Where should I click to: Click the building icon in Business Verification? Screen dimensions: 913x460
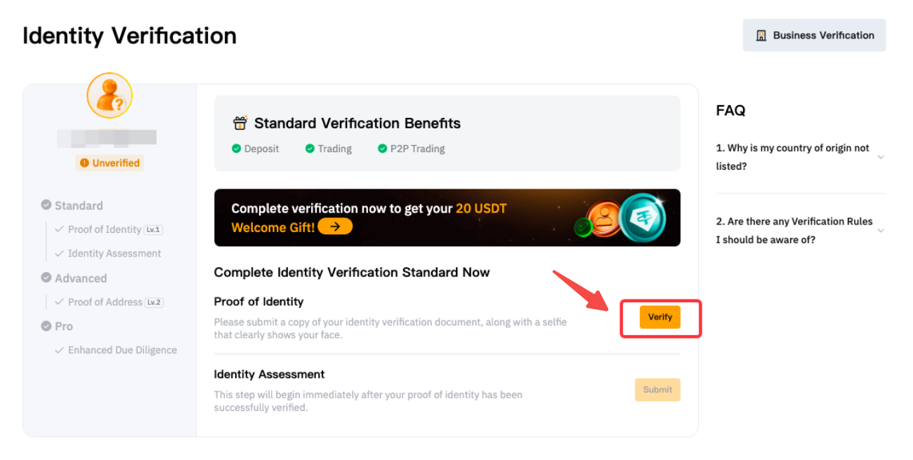point(761,36)
